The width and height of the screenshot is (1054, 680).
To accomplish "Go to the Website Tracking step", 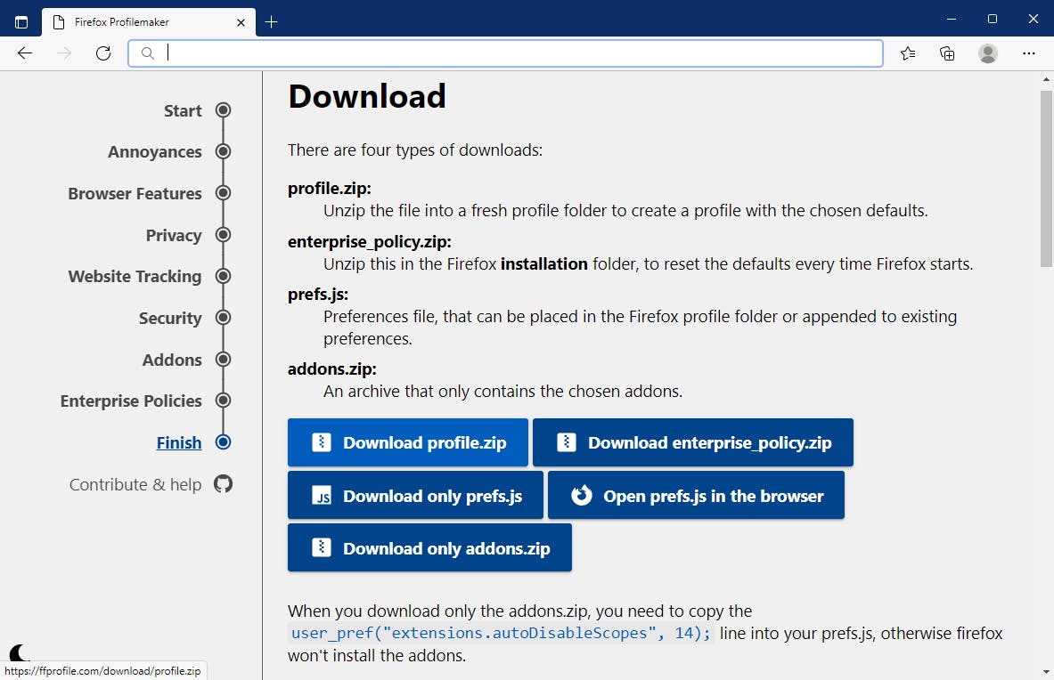I will click(x=135, y=277).
